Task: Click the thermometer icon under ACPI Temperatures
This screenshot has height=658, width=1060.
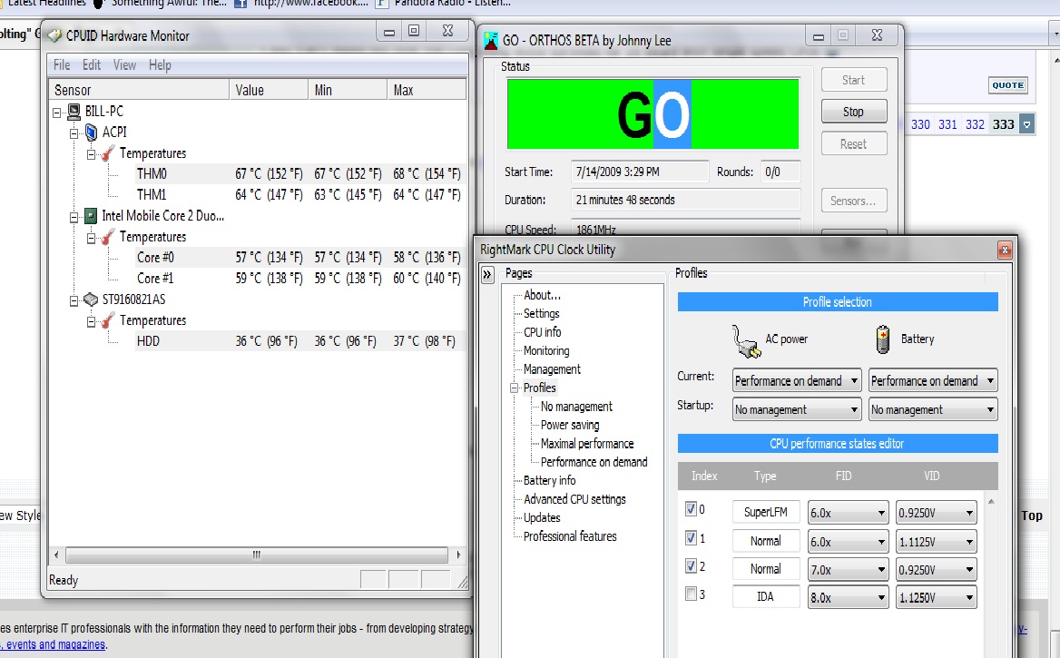Action: pos(108,153)
